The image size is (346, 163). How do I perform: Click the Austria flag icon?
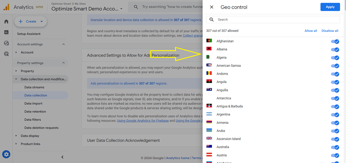pos(209,155)
